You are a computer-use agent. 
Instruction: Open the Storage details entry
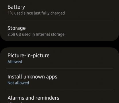(59, 31)
